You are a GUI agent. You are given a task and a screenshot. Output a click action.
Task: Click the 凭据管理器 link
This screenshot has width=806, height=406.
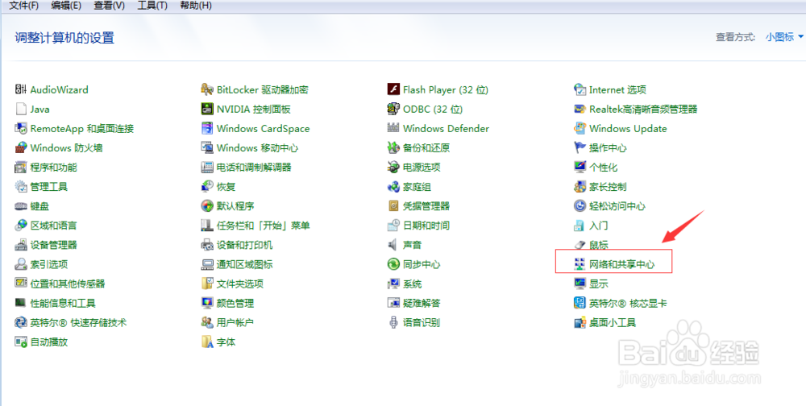426,206
